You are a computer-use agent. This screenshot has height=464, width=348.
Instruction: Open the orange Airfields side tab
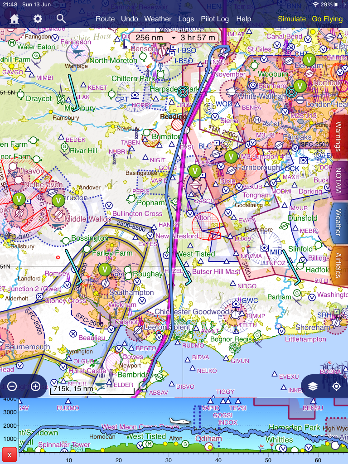tap(338, 266)
